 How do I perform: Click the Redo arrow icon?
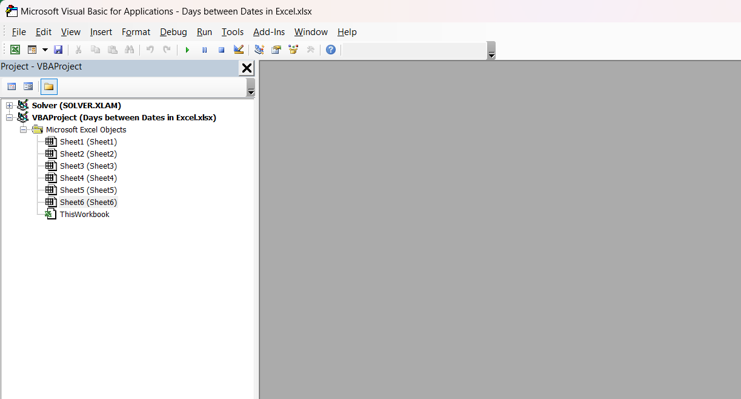click(x=167, y=50)
